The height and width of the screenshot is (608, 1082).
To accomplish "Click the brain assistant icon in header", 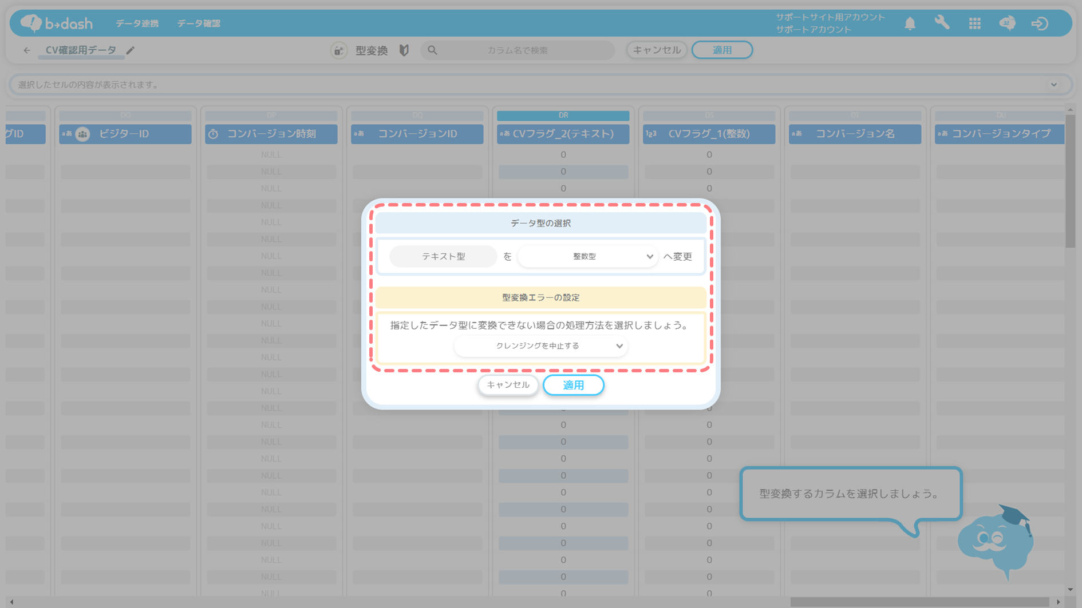I will tap(1007, 23).
